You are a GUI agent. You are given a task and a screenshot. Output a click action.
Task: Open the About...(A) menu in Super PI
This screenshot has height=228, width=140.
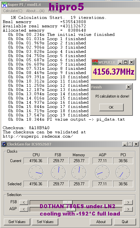point(35,11)
